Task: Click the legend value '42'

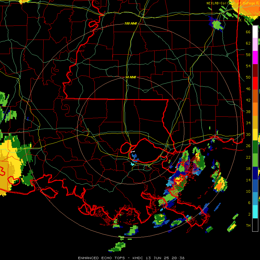Action: (x=248, y=100)
